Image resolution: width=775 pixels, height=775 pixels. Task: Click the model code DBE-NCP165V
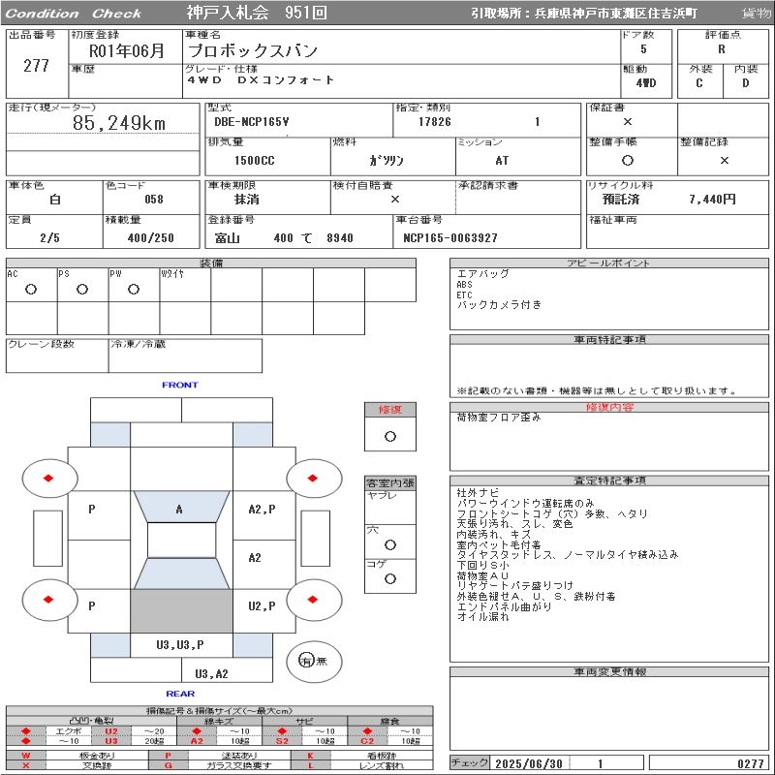point(252,122)
